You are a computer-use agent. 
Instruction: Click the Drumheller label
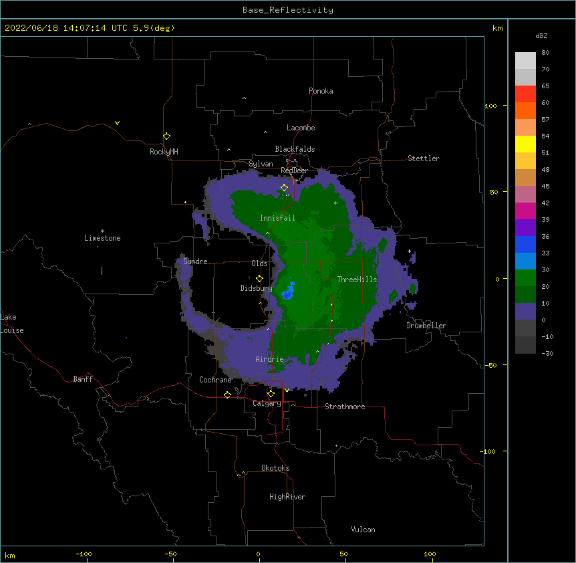[x=426, y=326]
